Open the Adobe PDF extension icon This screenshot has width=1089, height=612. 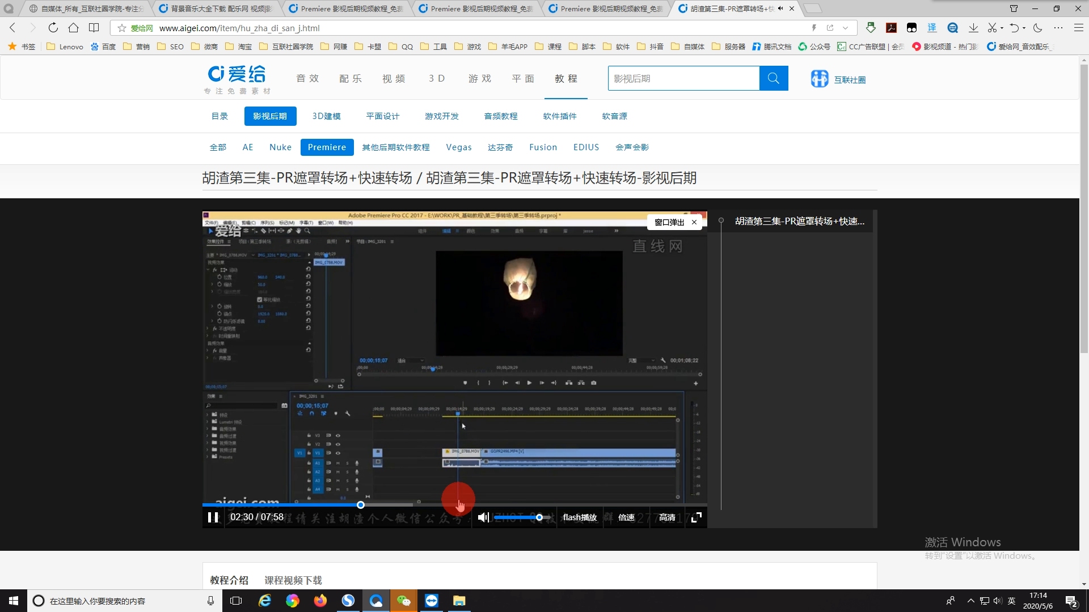(x=892, y=28)
